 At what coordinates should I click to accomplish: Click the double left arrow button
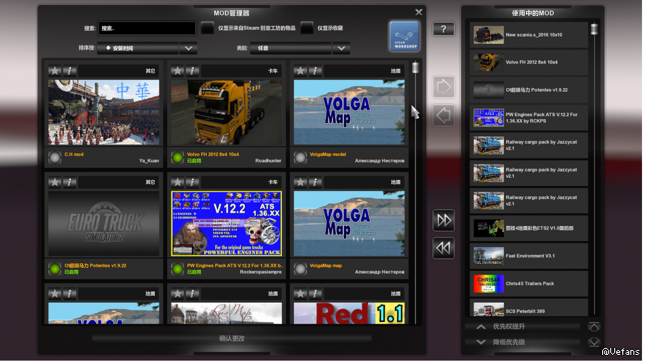click(x=443, y=248)
